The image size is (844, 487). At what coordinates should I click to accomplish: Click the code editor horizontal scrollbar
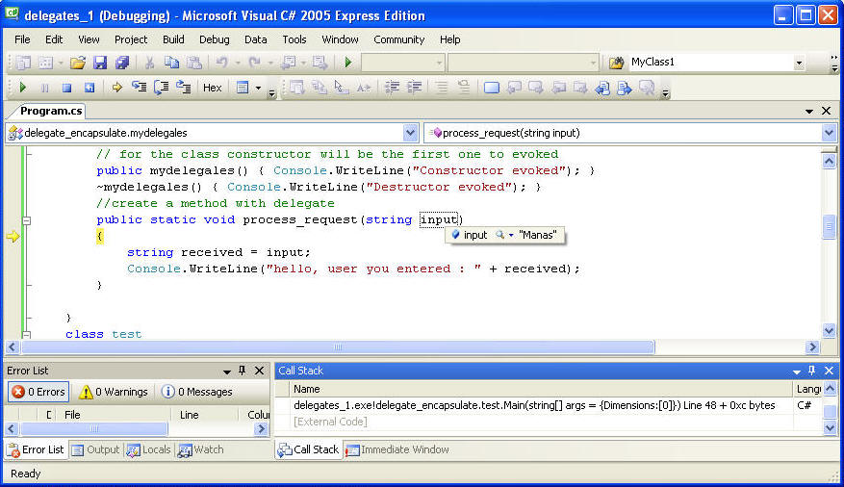pyautogui.click(x=337, y=346)
